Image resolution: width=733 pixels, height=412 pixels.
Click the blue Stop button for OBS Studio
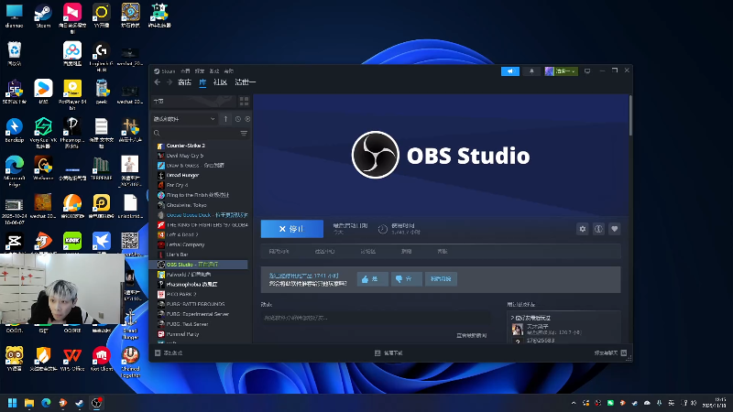(x=292, y=229)
